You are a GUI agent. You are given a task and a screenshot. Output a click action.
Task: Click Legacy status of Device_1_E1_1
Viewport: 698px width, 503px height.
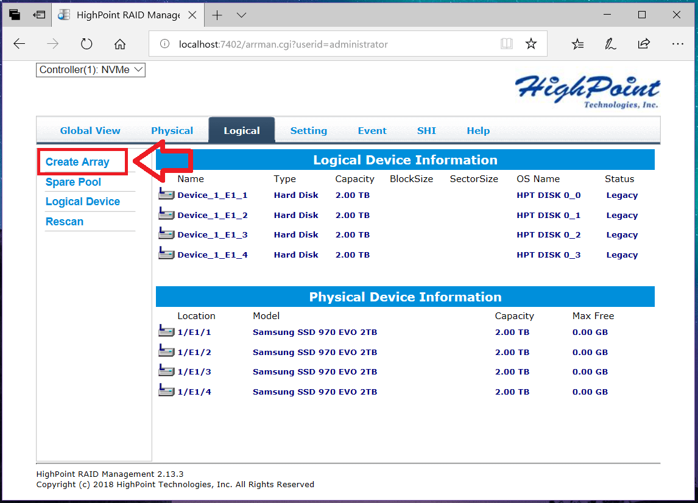tap(622, 195)
